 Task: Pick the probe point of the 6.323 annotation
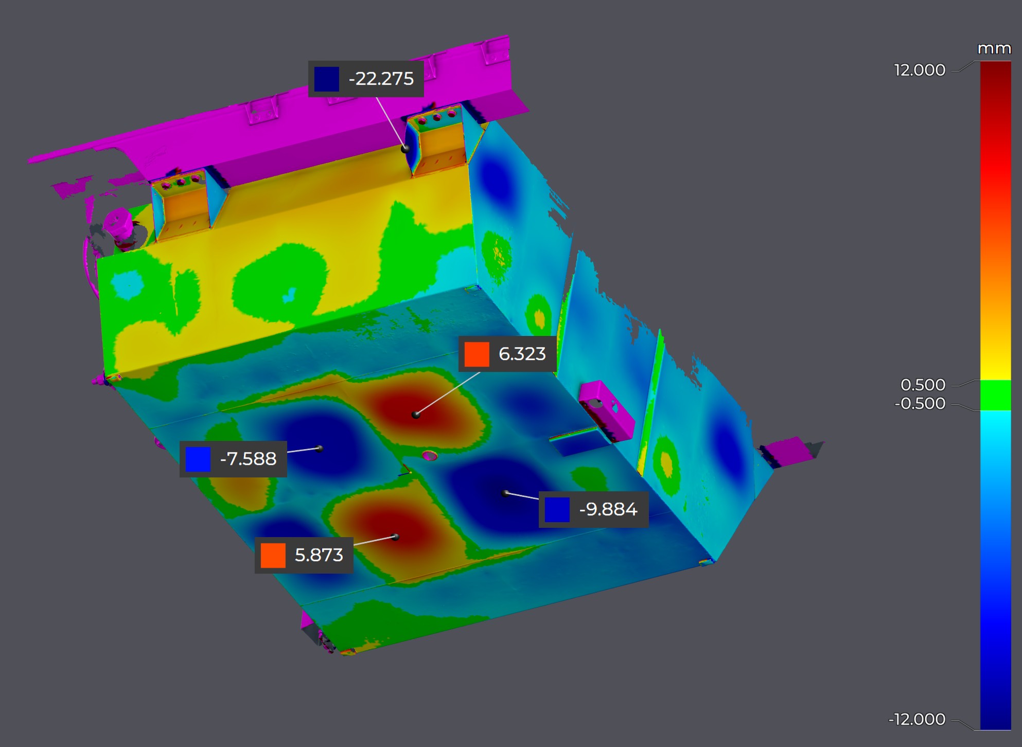[x=416, y=414]
